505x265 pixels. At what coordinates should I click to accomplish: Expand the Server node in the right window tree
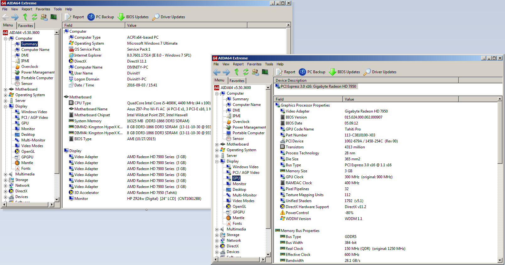coord(217,156)
